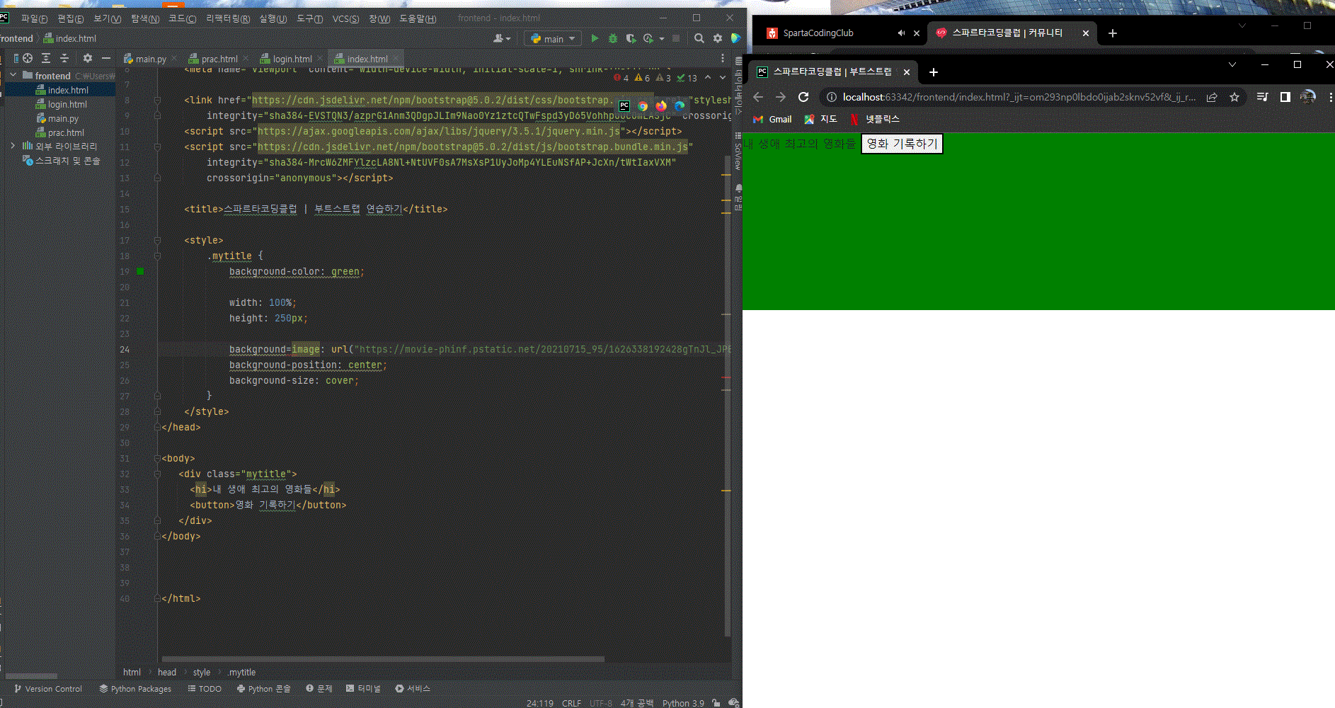Toggle fold marker beside the body tag
Image resolution: width=1335 pixels, height=708 pixels.
tap(157, 458)
